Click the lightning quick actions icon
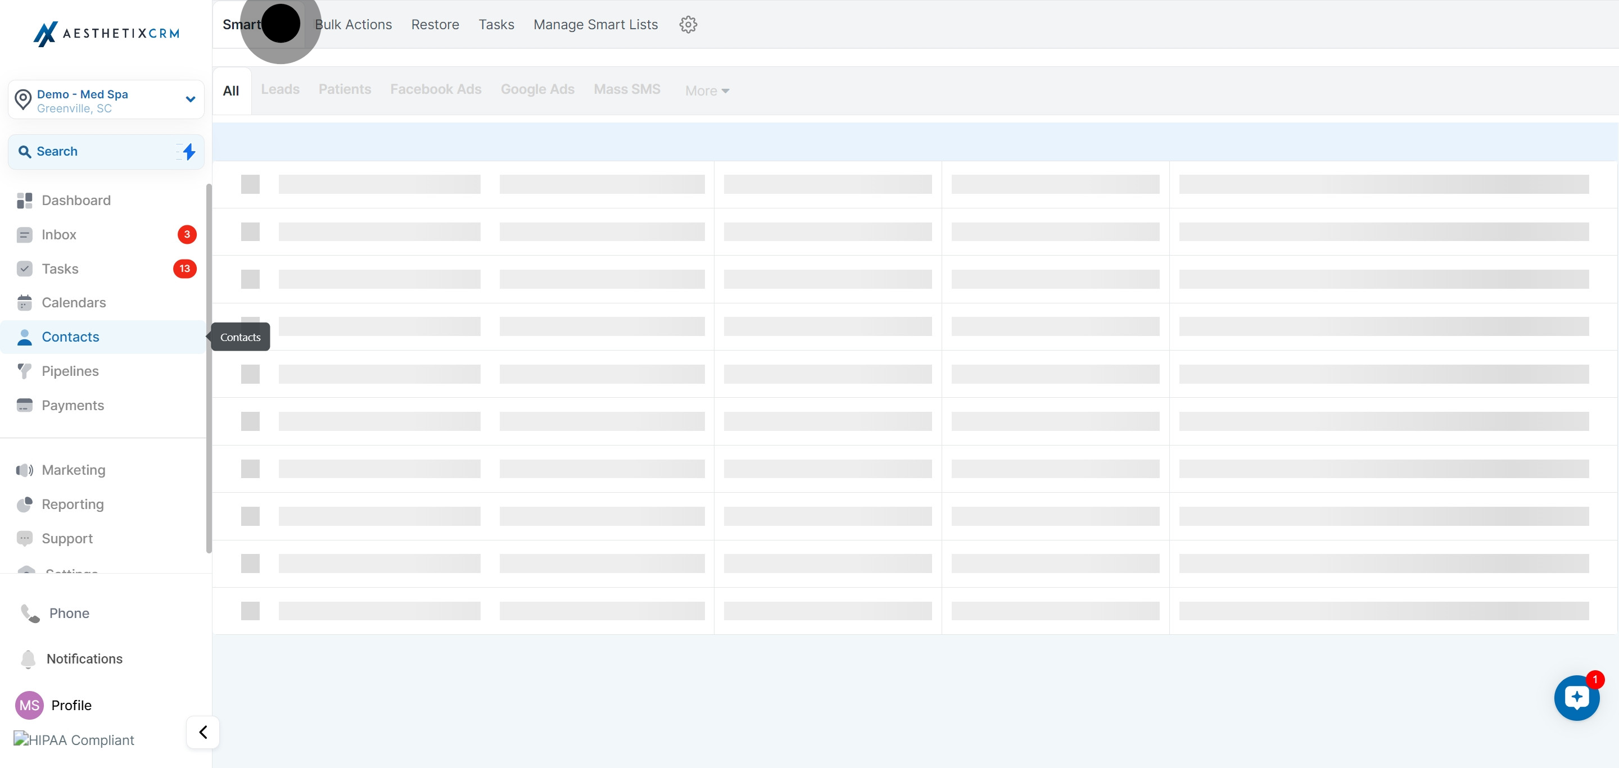 pyautogui.click(x=188, y=151)
